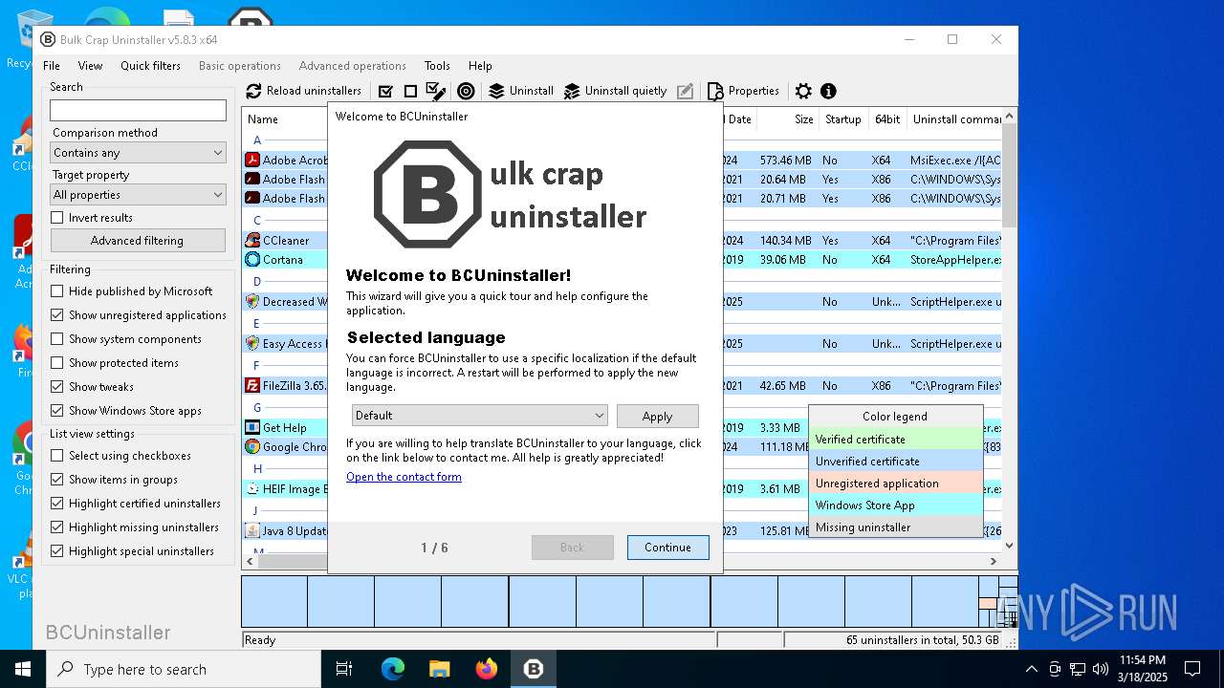
Task: Click the taskbar clock showing 11:54 PM
Action: (x=1143, y=669)
